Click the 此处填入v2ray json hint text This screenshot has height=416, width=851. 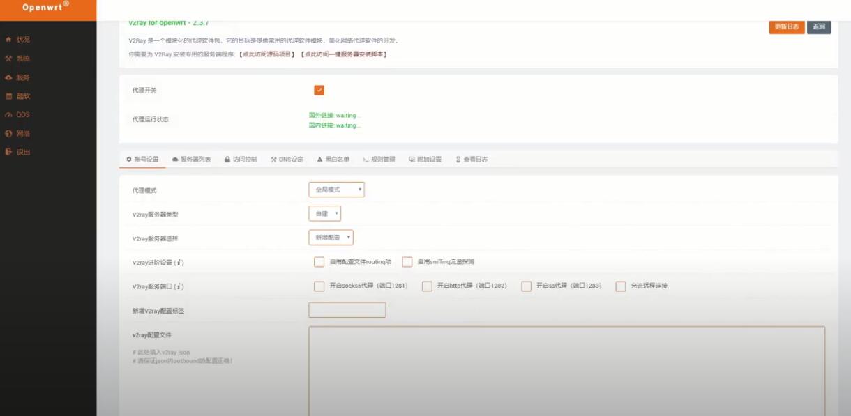pos(161,352)
